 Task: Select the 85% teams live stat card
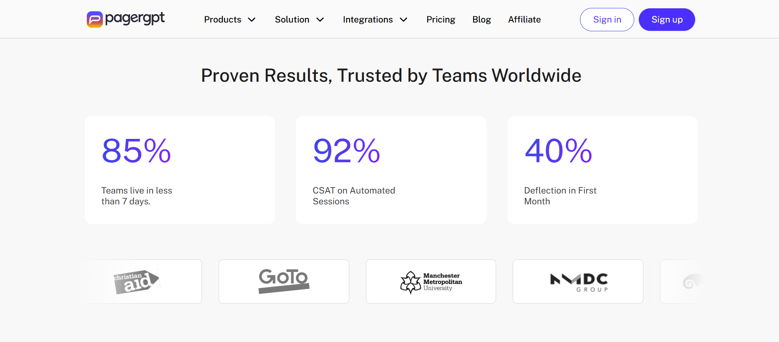180,170
